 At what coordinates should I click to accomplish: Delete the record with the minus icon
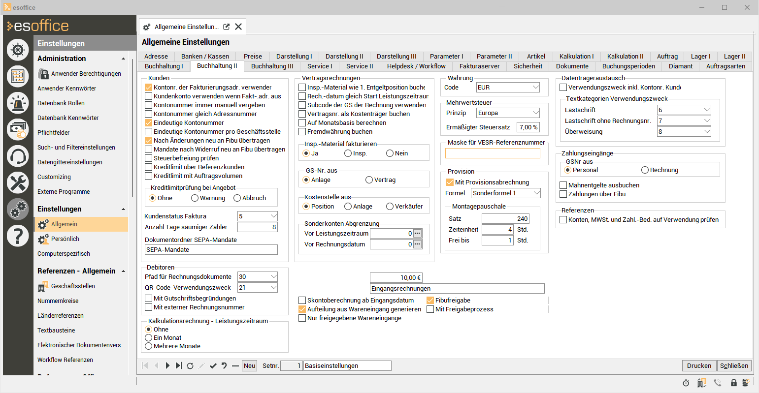click(235, 365)
